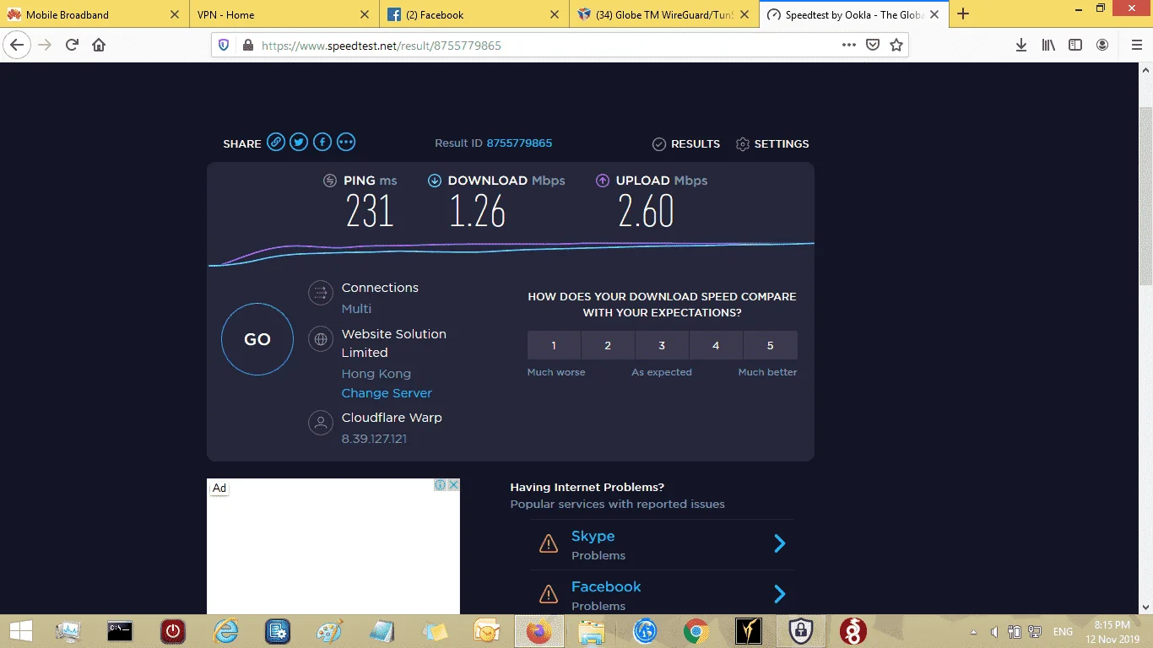Share the speed test result on Facebook
Image resolution: width=1153 pixels, height=648 pixels.
(322, 143)
